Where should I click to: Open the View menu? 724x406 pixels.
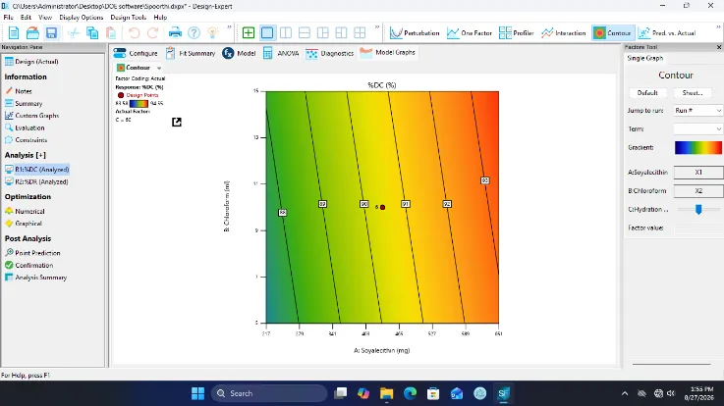click(x=45, y=17)
